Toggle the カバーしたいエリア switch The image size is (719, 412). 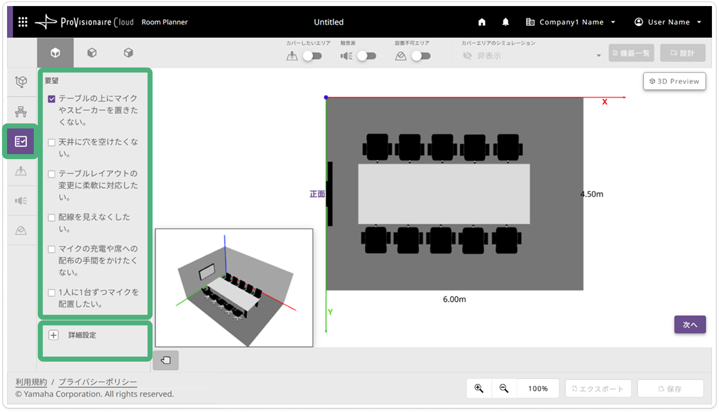(312, 56)
